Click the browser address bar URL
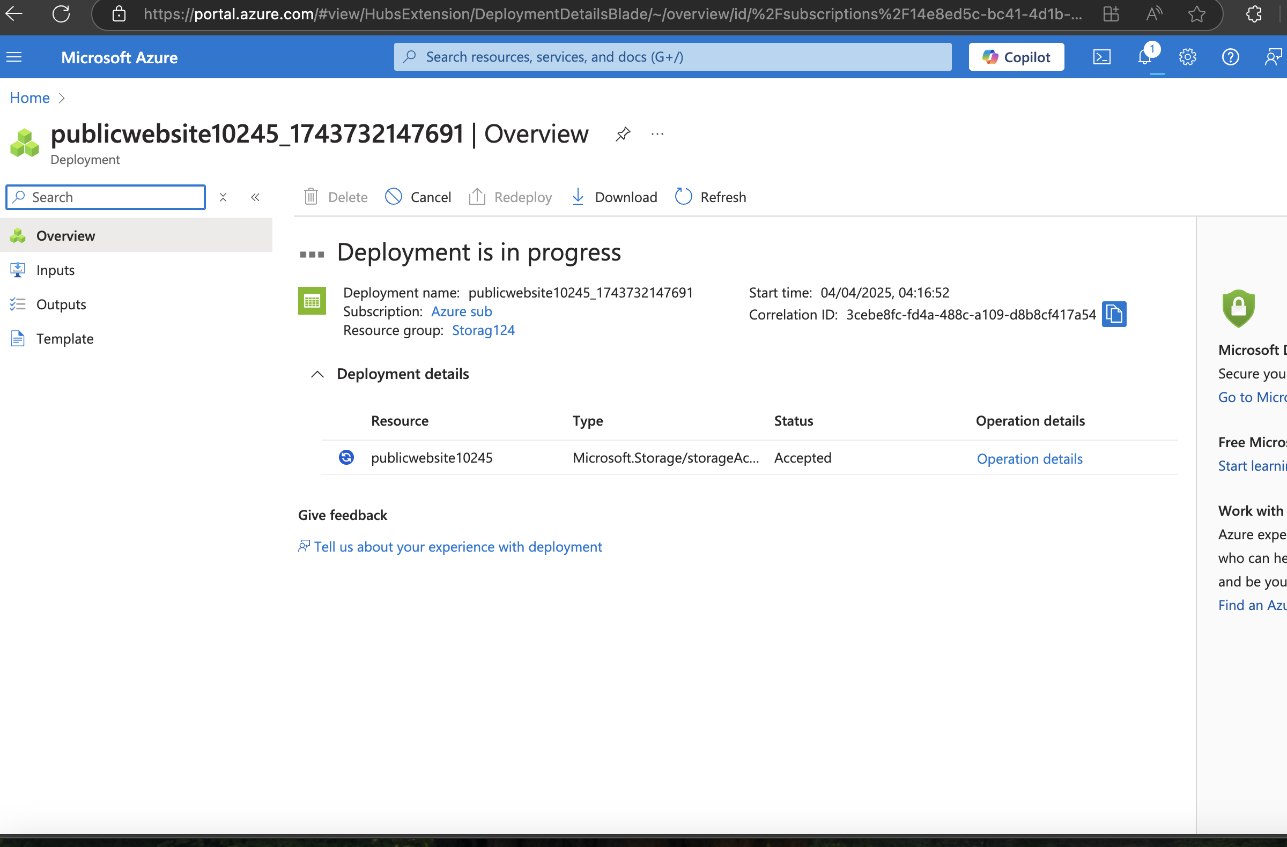Image resolution: width=1287 pixels, height=847 pixels. pos(613,14)
